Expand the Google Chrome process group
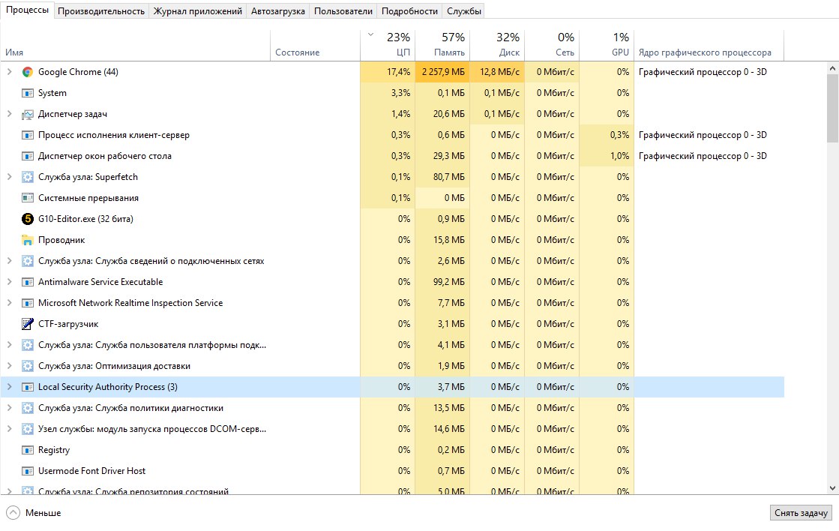Viewport: 839px width, 531px height. (9, 72)
